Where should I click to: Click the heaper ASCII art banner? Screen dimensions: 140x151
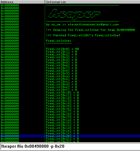pos(74,15)
